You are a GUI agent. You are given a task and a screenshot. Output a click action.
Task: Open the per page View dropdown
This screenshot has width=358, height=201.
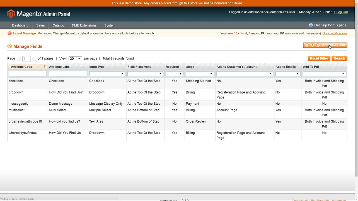75,59
